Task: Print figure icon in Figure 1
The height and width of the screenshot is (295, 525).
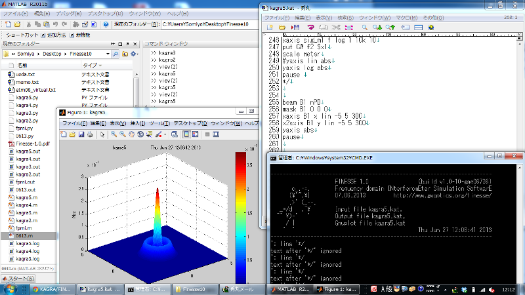Action: (90, 134)
